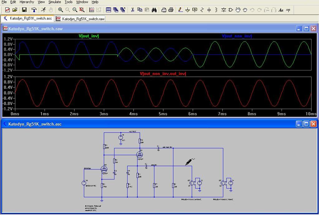The image size is (319, 215).
Task: Minimize the Katodyn_Rg51K_switch.raw waveform window
Action: coord(299,29)
